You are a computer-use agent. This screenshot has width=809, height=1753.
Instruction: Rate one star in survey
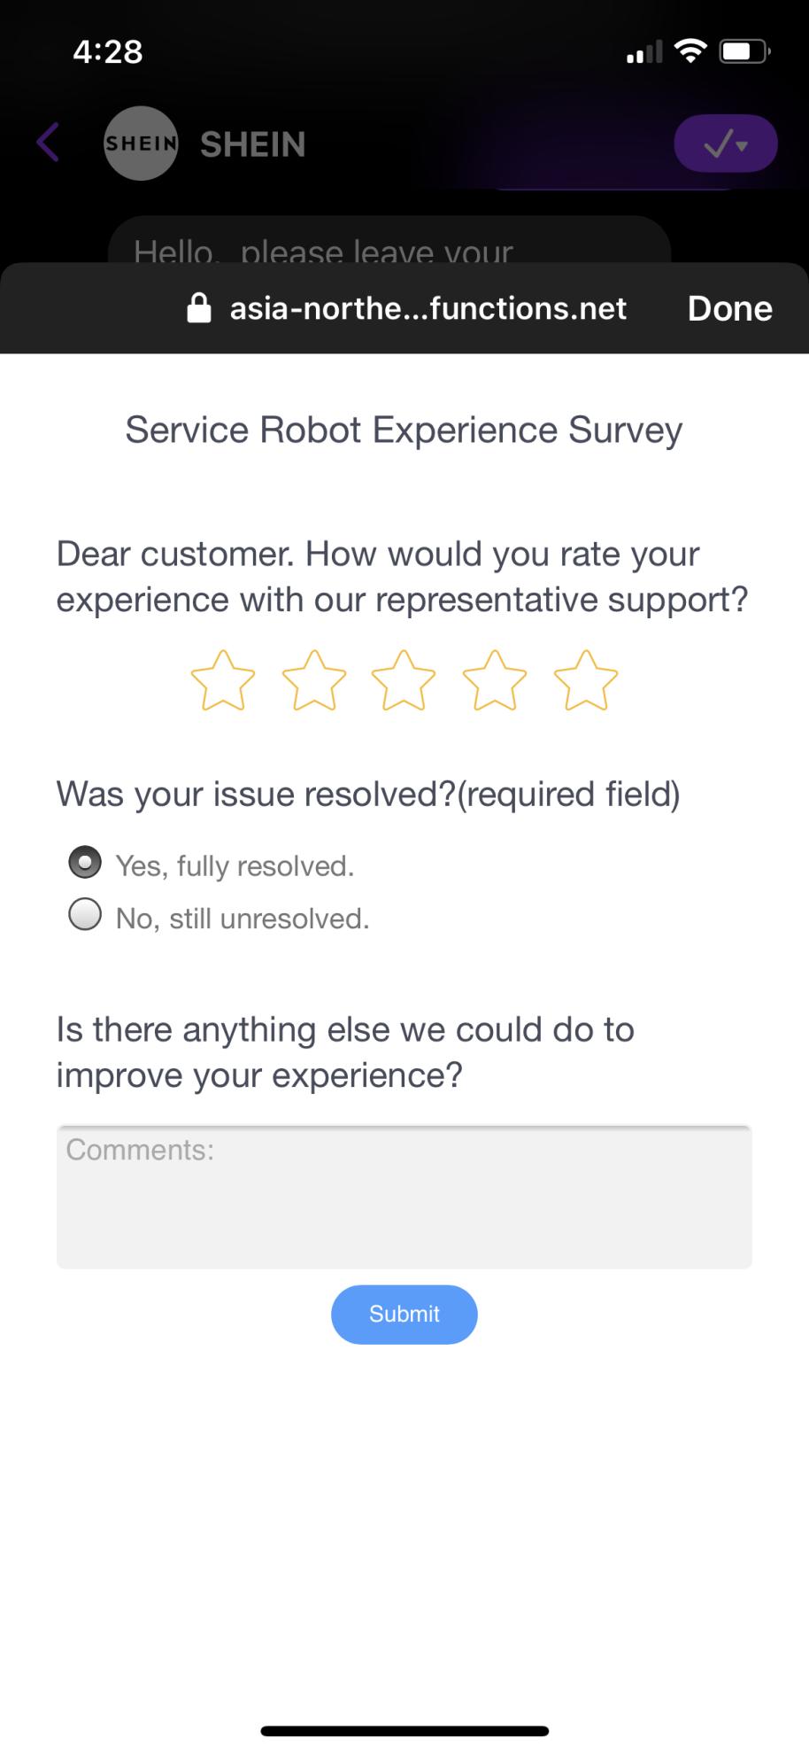click(223, 681)
